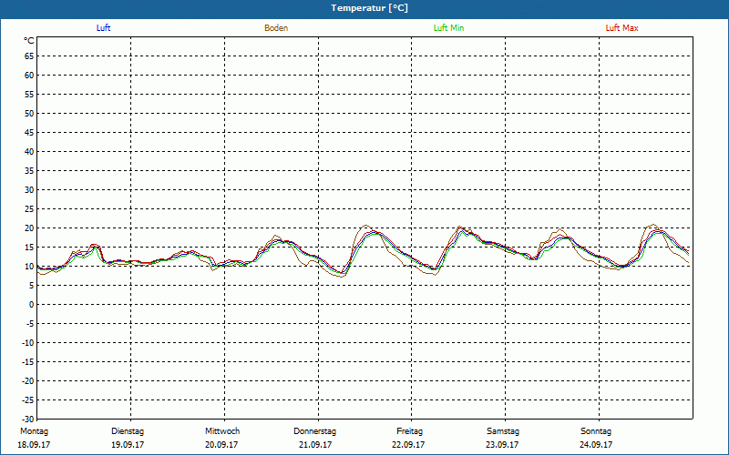Click the 30 value on the y-axis
This screenshot has height=455, width=729.
coord(29,190)
